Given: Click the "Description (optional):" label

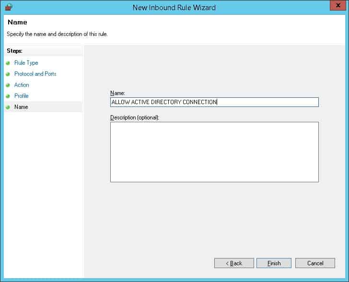Looking at the screenshot, I should tap(134, 117).
